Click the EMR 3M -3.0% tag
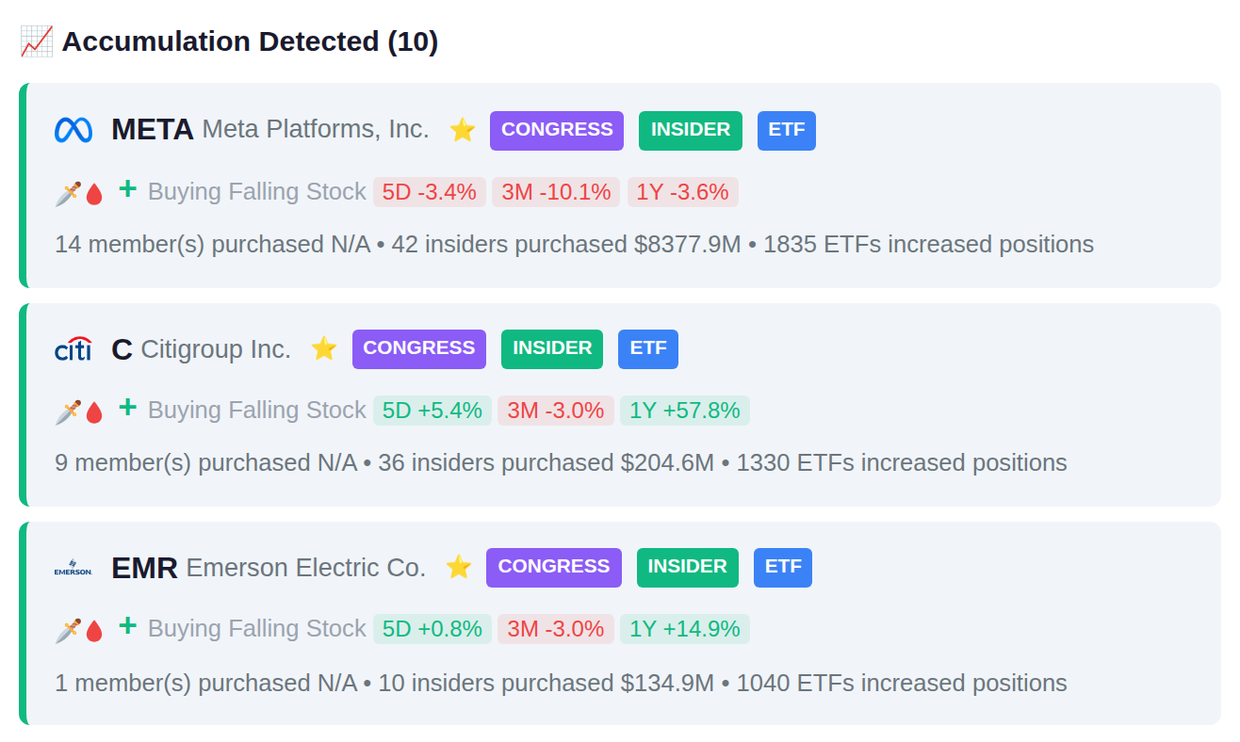 (556, 629)
